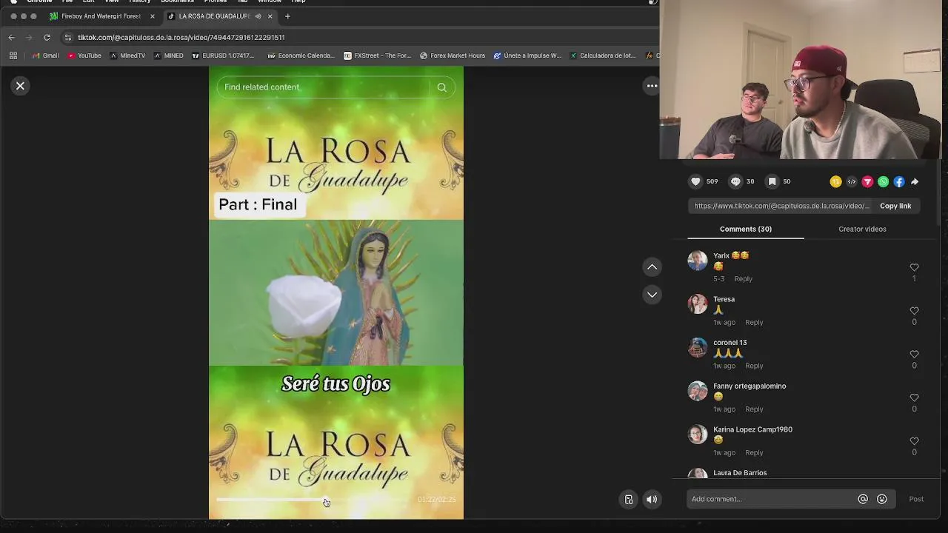Save video with the bookmark icon
This screenshot has height=533, width=948.
[x=772, y=181]
